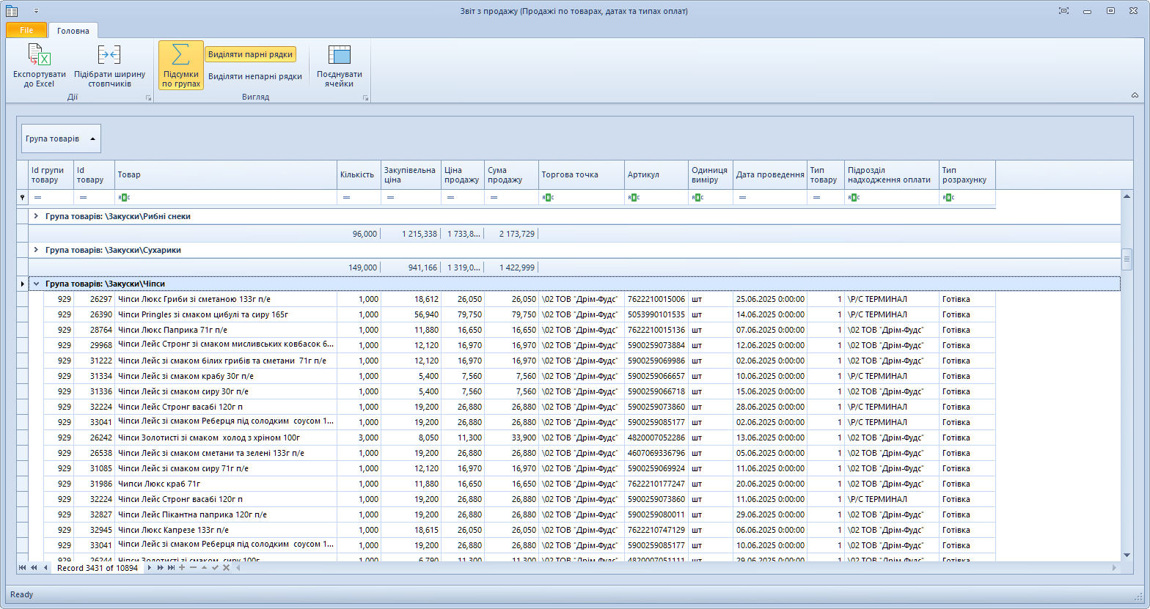The width and height of the screenshot is (1150, 609).
Task: Click the Група товарів grouping chip
Action: [61, 139]
